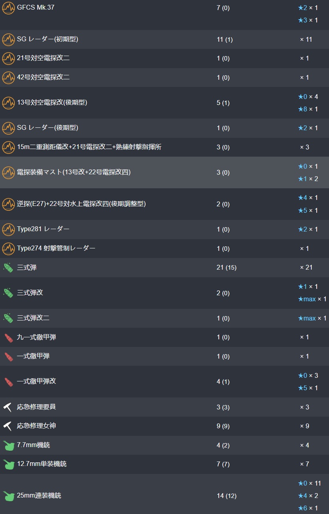Select the red shell icon beside 一式徹甲弾改
The width and height of the screenshot is (329, 514).
8,382
